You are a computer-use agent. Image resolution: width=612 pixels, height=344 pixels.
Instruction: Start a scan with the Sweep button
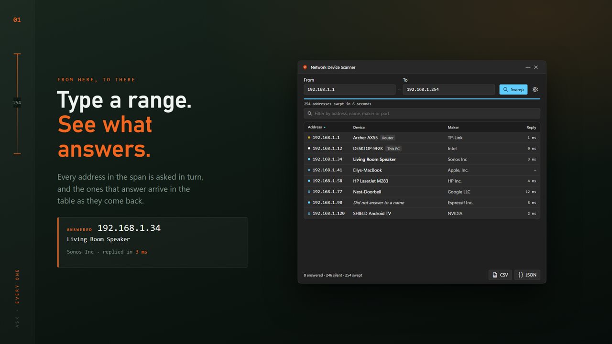point(514,89)
